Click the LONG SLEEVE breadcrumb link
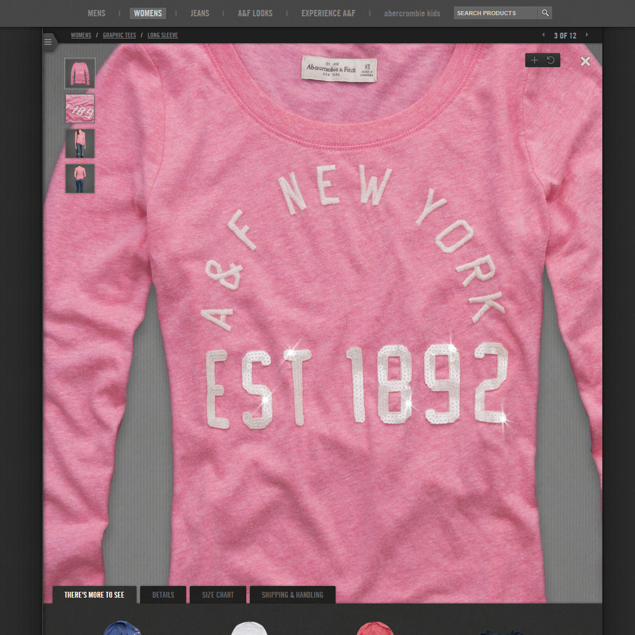 pos(162,35)
